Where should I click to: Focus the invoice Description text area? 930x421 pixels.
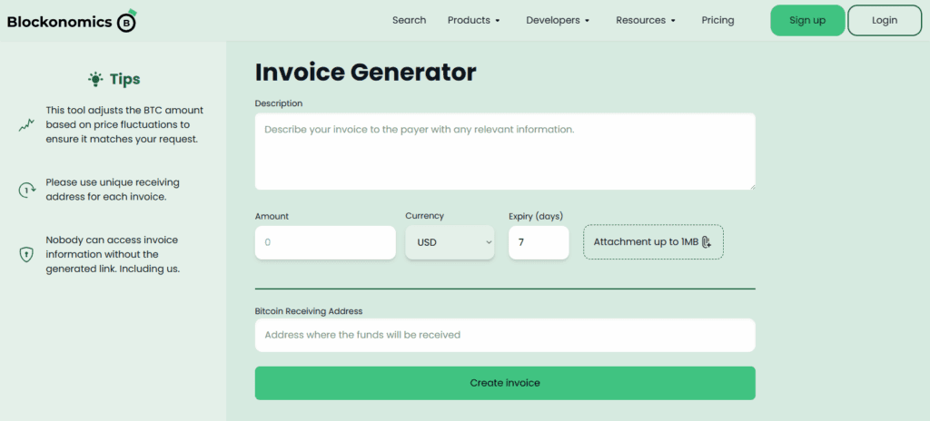tap(504, 151)
